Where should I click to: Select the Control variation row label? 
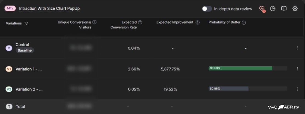(x=22, y=45)
